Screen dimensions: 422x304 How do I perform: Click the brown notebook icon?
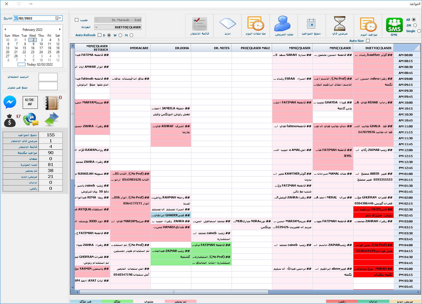pos(51,103)
